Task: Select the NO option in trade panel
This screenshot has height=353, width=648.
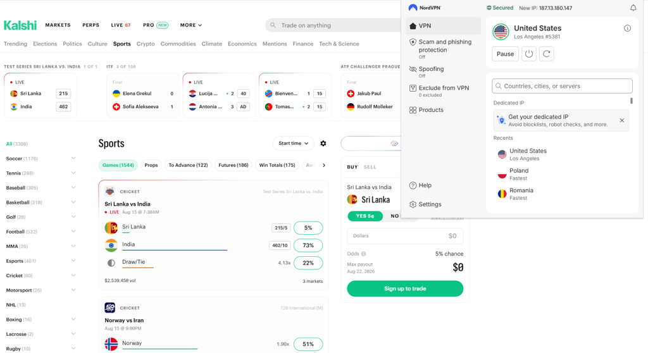Action: click(394, 216)
